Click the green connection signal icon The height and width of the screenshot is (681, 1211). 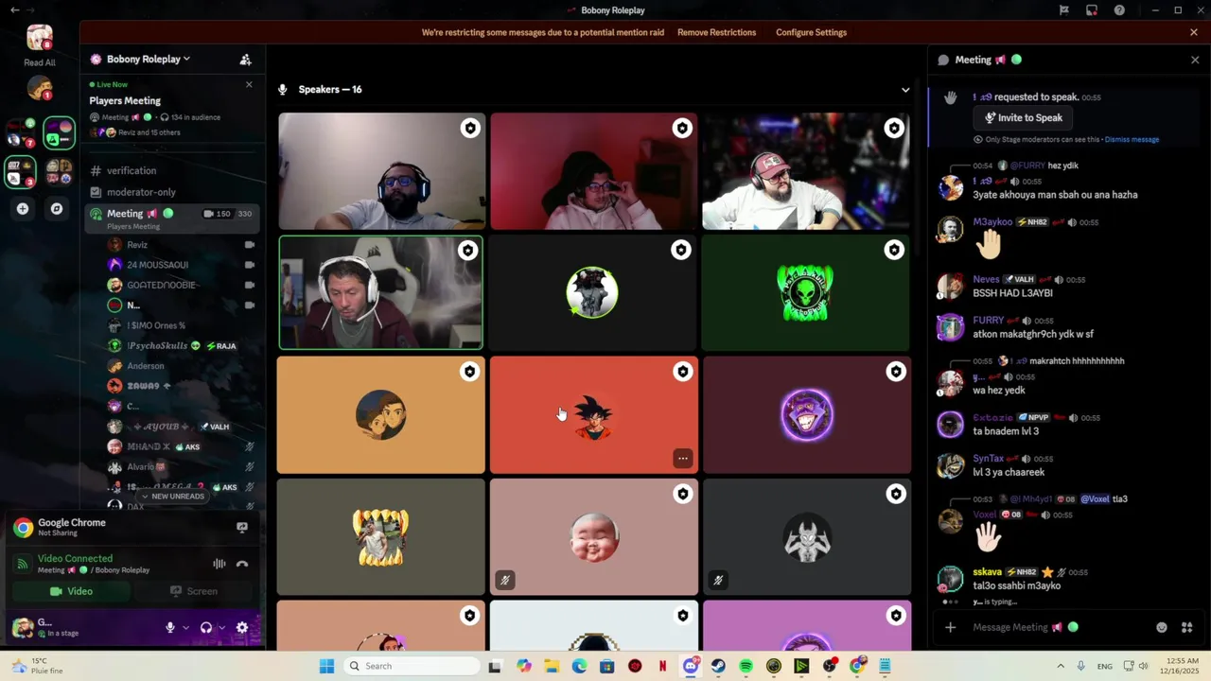coord(23,564)
